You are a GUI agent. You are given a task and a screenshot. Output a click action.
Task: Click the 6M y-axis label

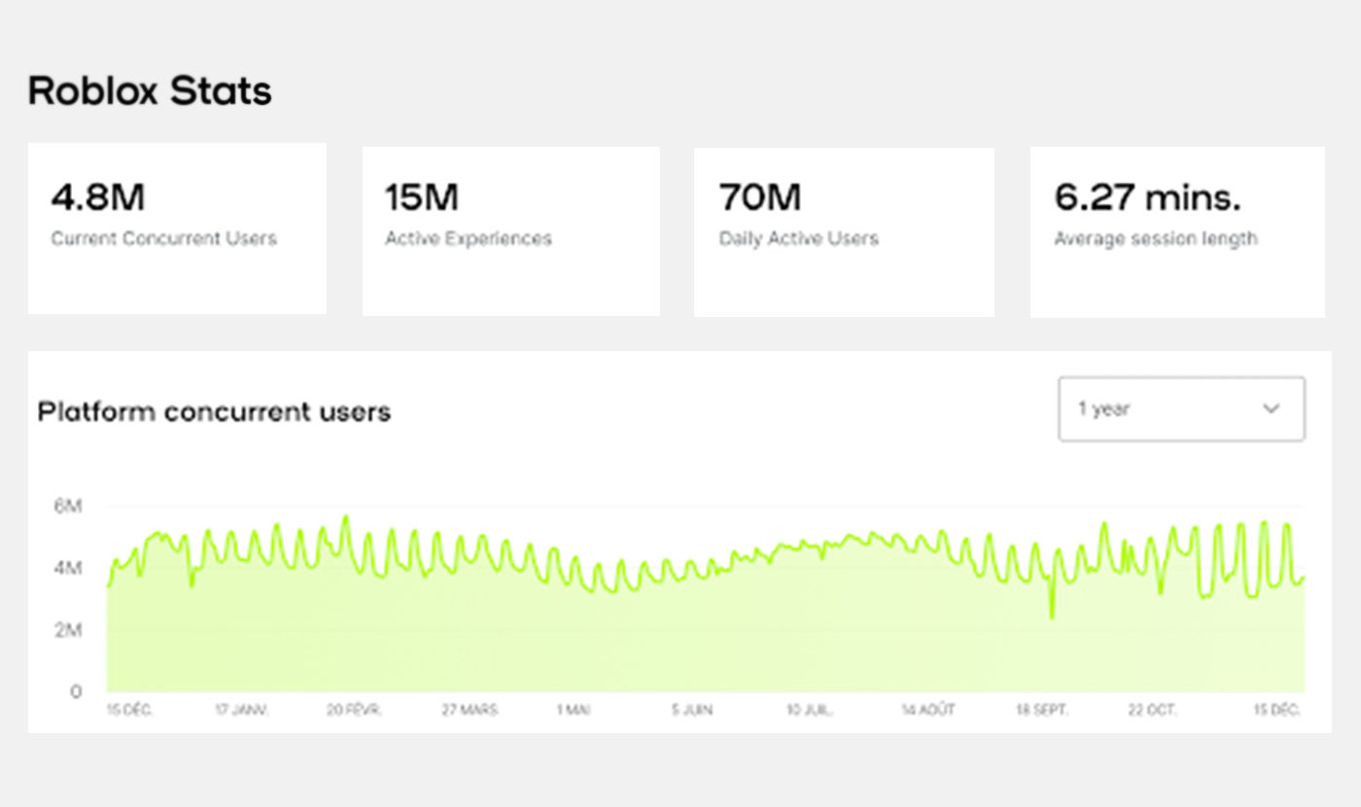pyautogui.click(x=69, y=506)
